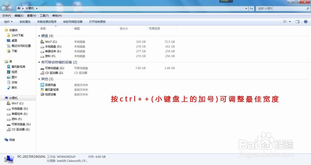Click the computer icon in details pane
Viewport: 311px width, 165px height.
pos(9,159)
